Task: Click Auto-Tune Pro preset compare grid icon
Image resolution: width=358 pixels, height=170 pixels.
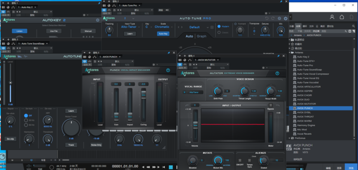Action: [212, 27]
